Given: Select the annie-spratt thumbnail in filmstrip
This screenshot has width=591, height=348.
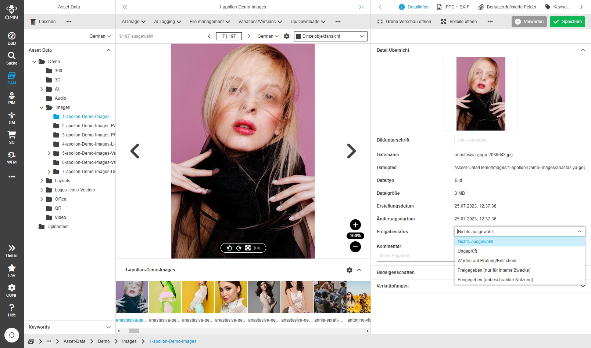Looking at the screenshot, I should click(330, 297).
